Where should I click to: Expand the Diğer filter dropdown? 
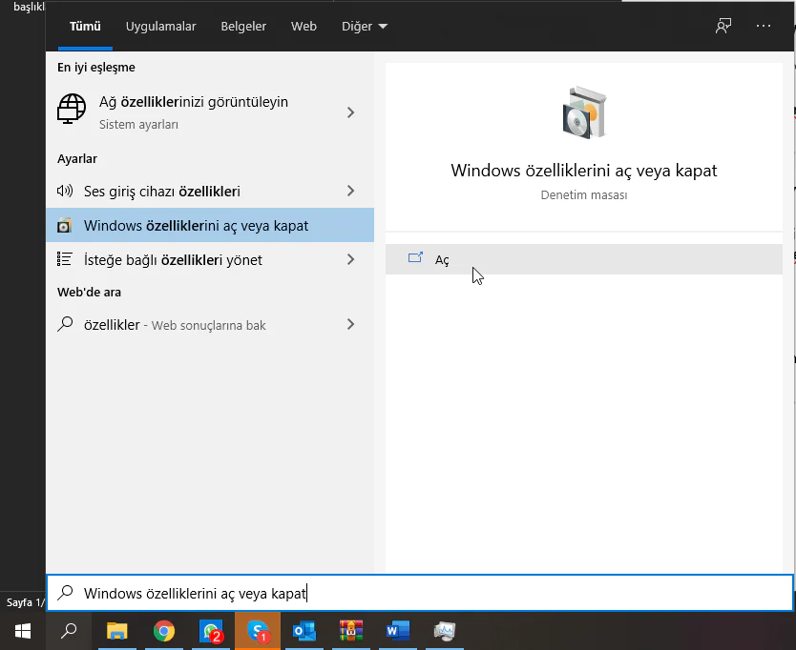[x=365, y=26]
